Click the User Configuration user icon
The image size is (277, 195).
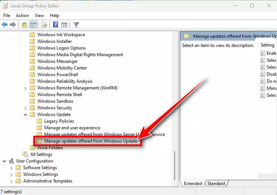tap(12, 161)
